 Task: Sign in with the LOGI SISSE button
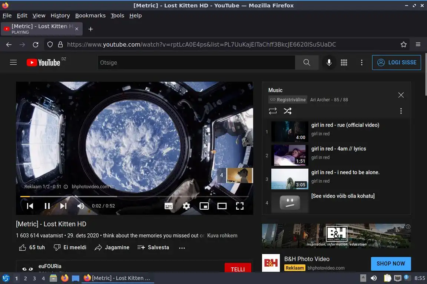(397, 62)
